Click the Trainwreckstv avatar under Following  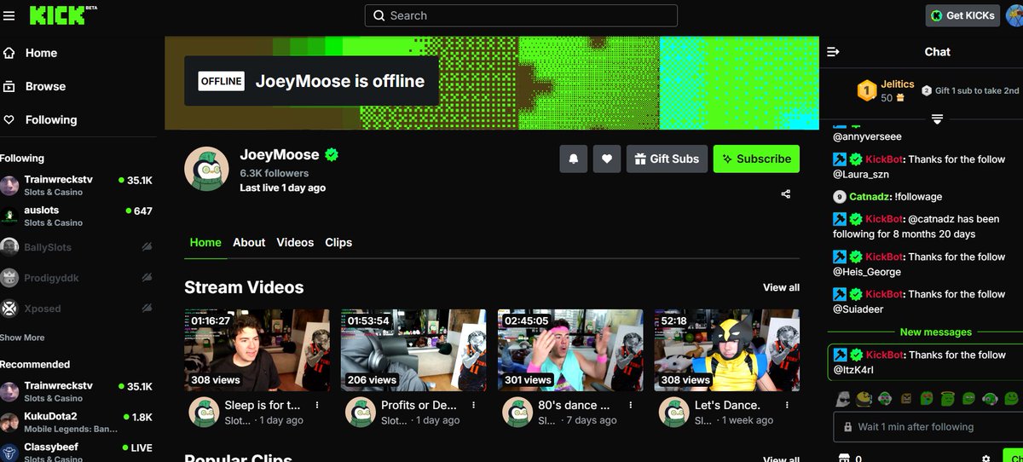[x=9, y=186]
